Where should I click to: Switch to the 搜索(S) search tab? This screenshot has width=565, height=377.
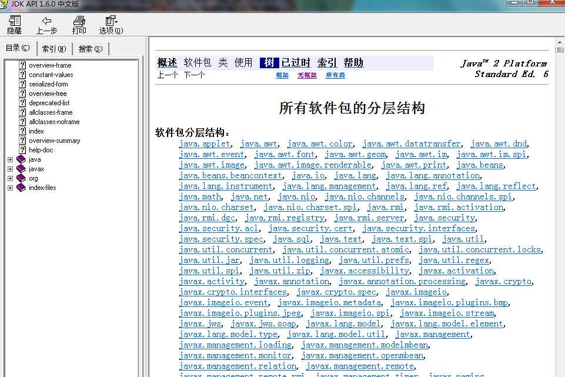tap(91, 49)
